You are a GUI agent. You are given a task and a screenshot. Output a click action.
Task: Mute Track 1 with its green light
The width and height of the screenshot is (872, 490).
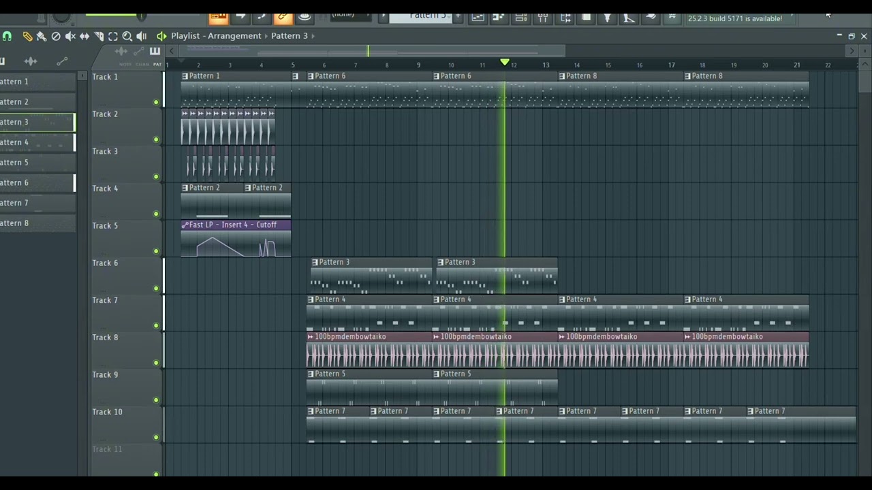pos(156,102)
